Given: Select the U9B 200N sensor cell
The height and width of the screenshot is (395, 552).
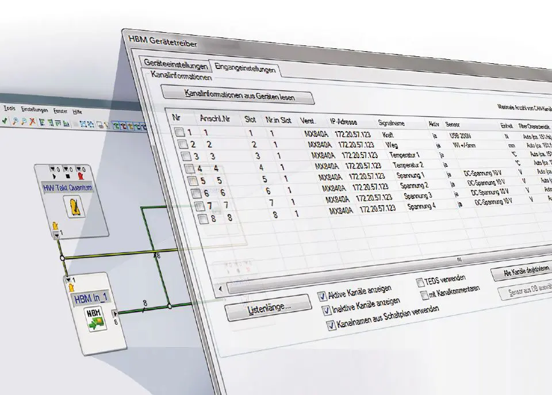Looking at the screenshot, I should click(460, 136).
